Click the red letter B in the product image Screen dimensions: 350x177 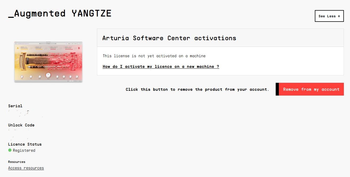(79, 48)
